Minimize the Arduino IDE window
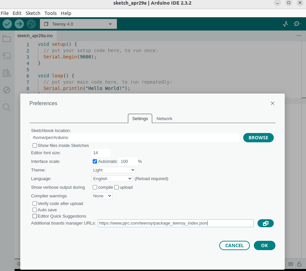306x271 pixels. tap(277, 3)
